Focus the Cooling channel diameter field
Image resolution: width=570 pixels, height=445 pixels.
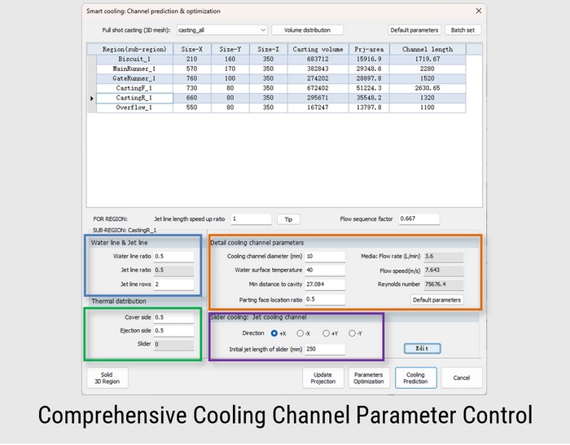(x=325, y=257)
